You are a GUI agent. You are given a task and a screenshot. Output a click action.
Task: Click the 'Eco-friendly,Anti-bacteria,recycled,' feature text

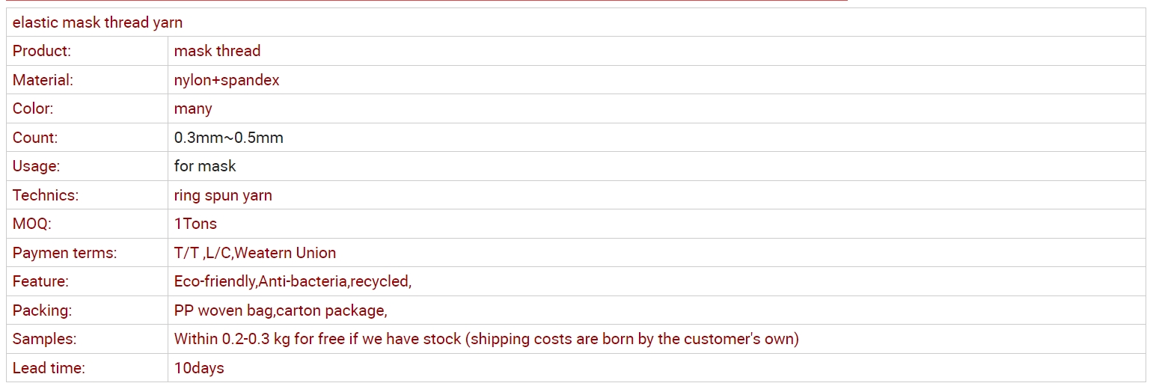[293, 281]
